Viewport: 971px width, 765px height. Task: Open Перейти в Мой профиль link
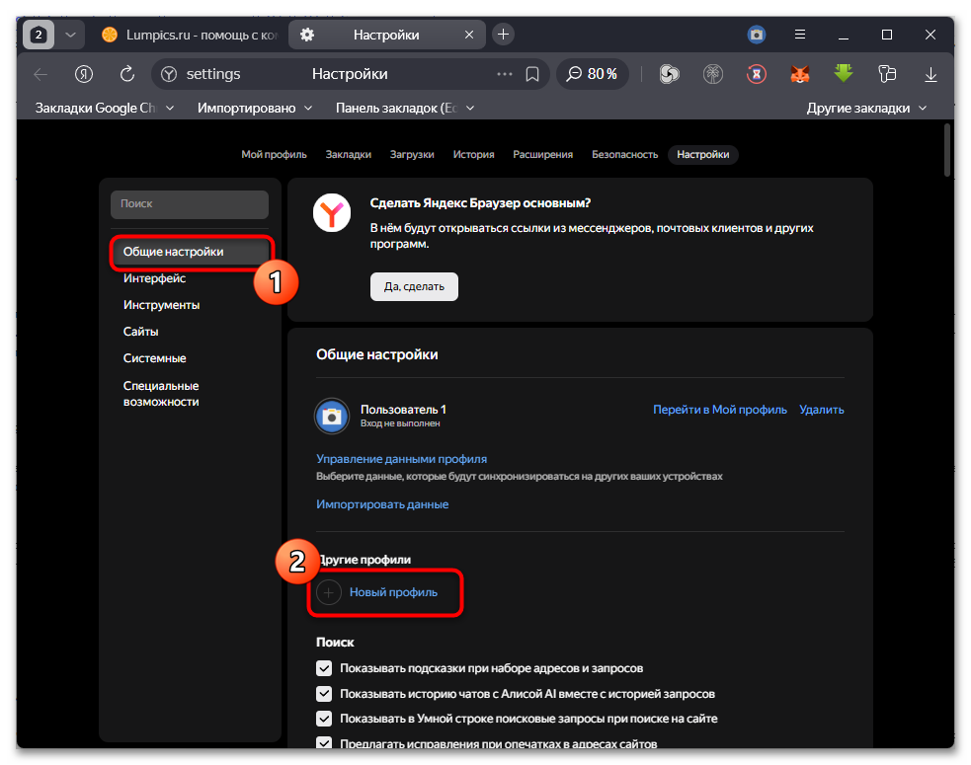coord(719,410)
